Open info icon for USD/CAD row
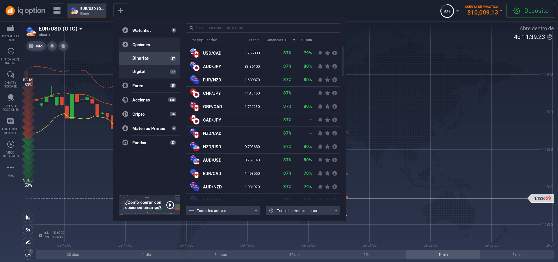The height and width of the screenshot is (262, 558). [335, 53]
